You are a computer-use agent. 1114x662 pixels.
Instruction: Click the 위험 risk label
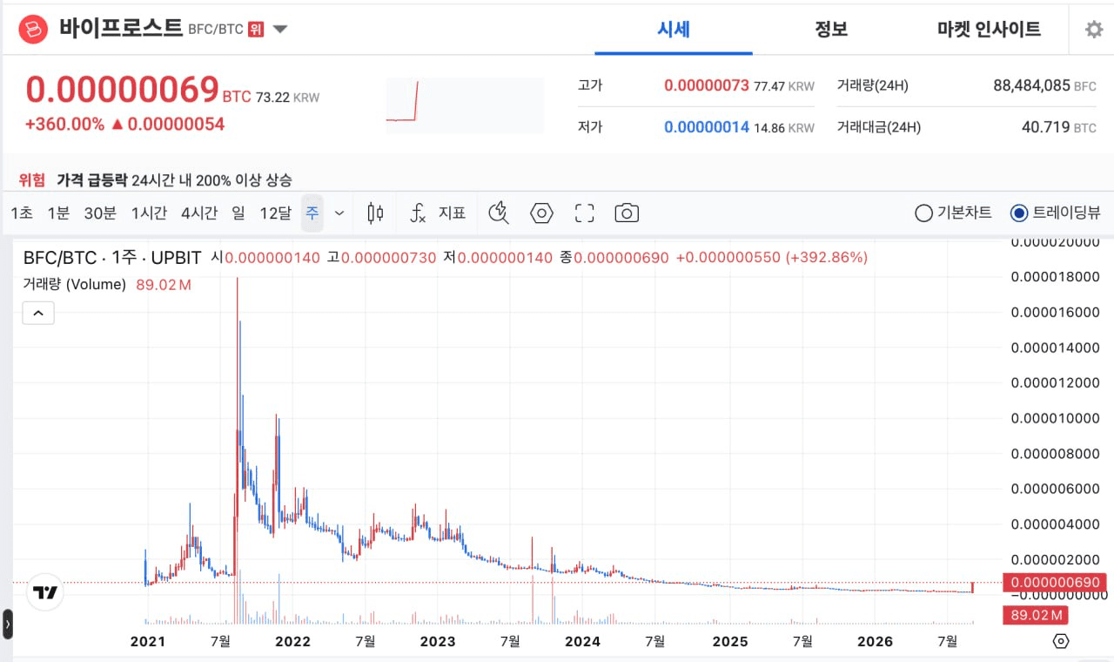pos(32,180)
